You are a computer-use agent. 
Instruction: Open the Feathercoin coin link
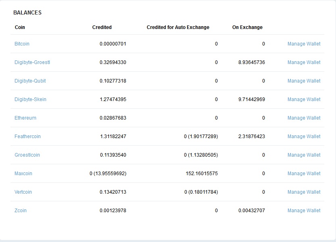[x=27, y=136]
